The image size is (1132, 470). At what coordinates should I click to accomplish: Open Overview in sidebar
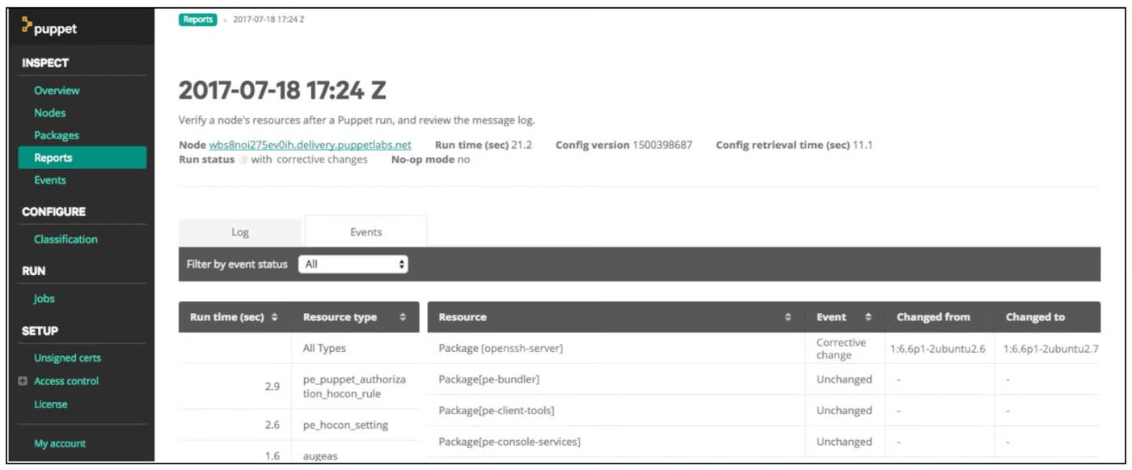click(57, 91)
